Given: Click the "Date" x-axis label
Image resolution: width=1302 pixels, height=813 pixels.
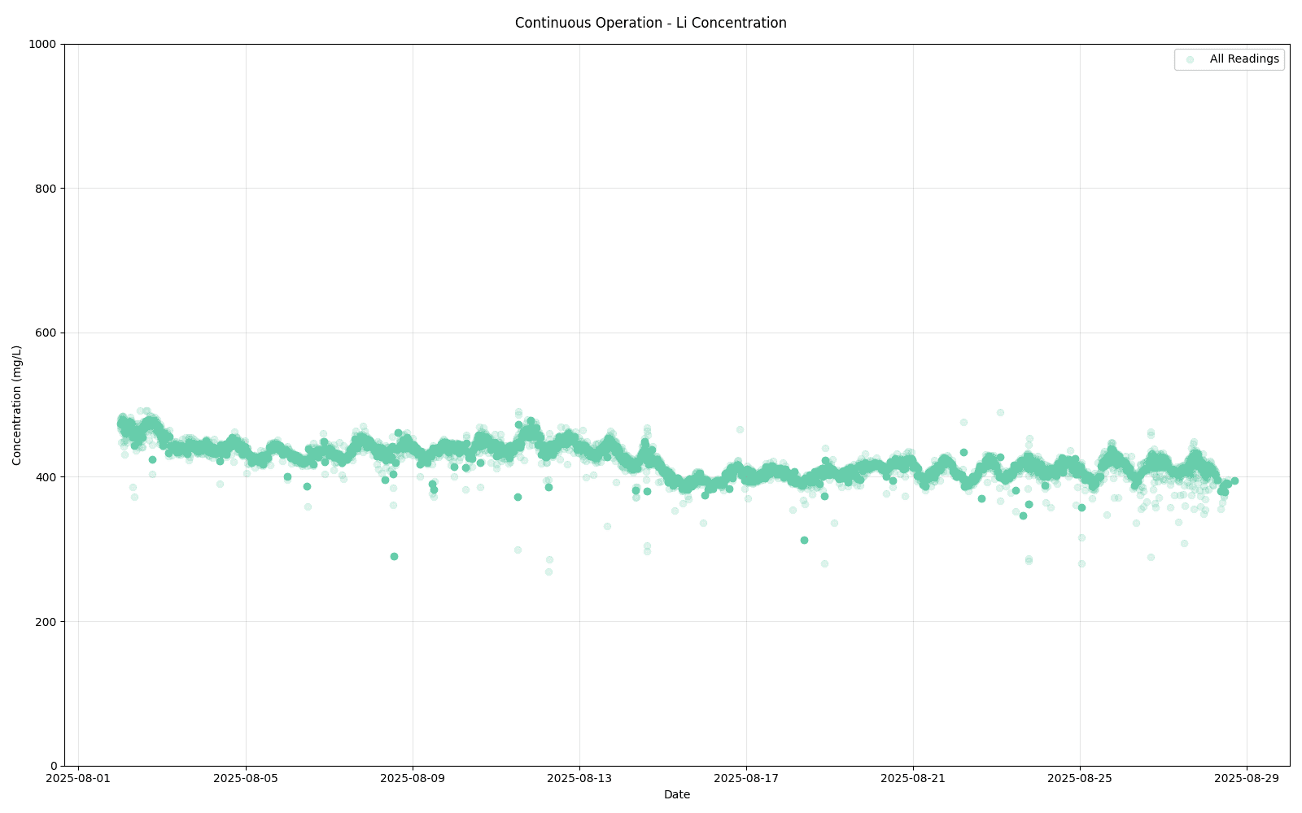Looking at the screenshot, I should (x=676, y=794).
